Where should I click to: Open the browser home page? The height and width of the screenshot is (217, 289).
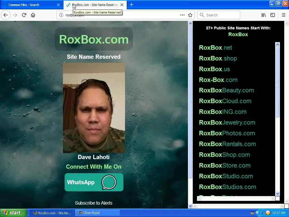[33, 15]
